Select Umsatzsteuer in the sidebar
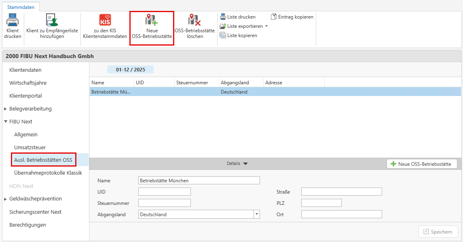The image size is (463, 242). click(x=30, y=148)
